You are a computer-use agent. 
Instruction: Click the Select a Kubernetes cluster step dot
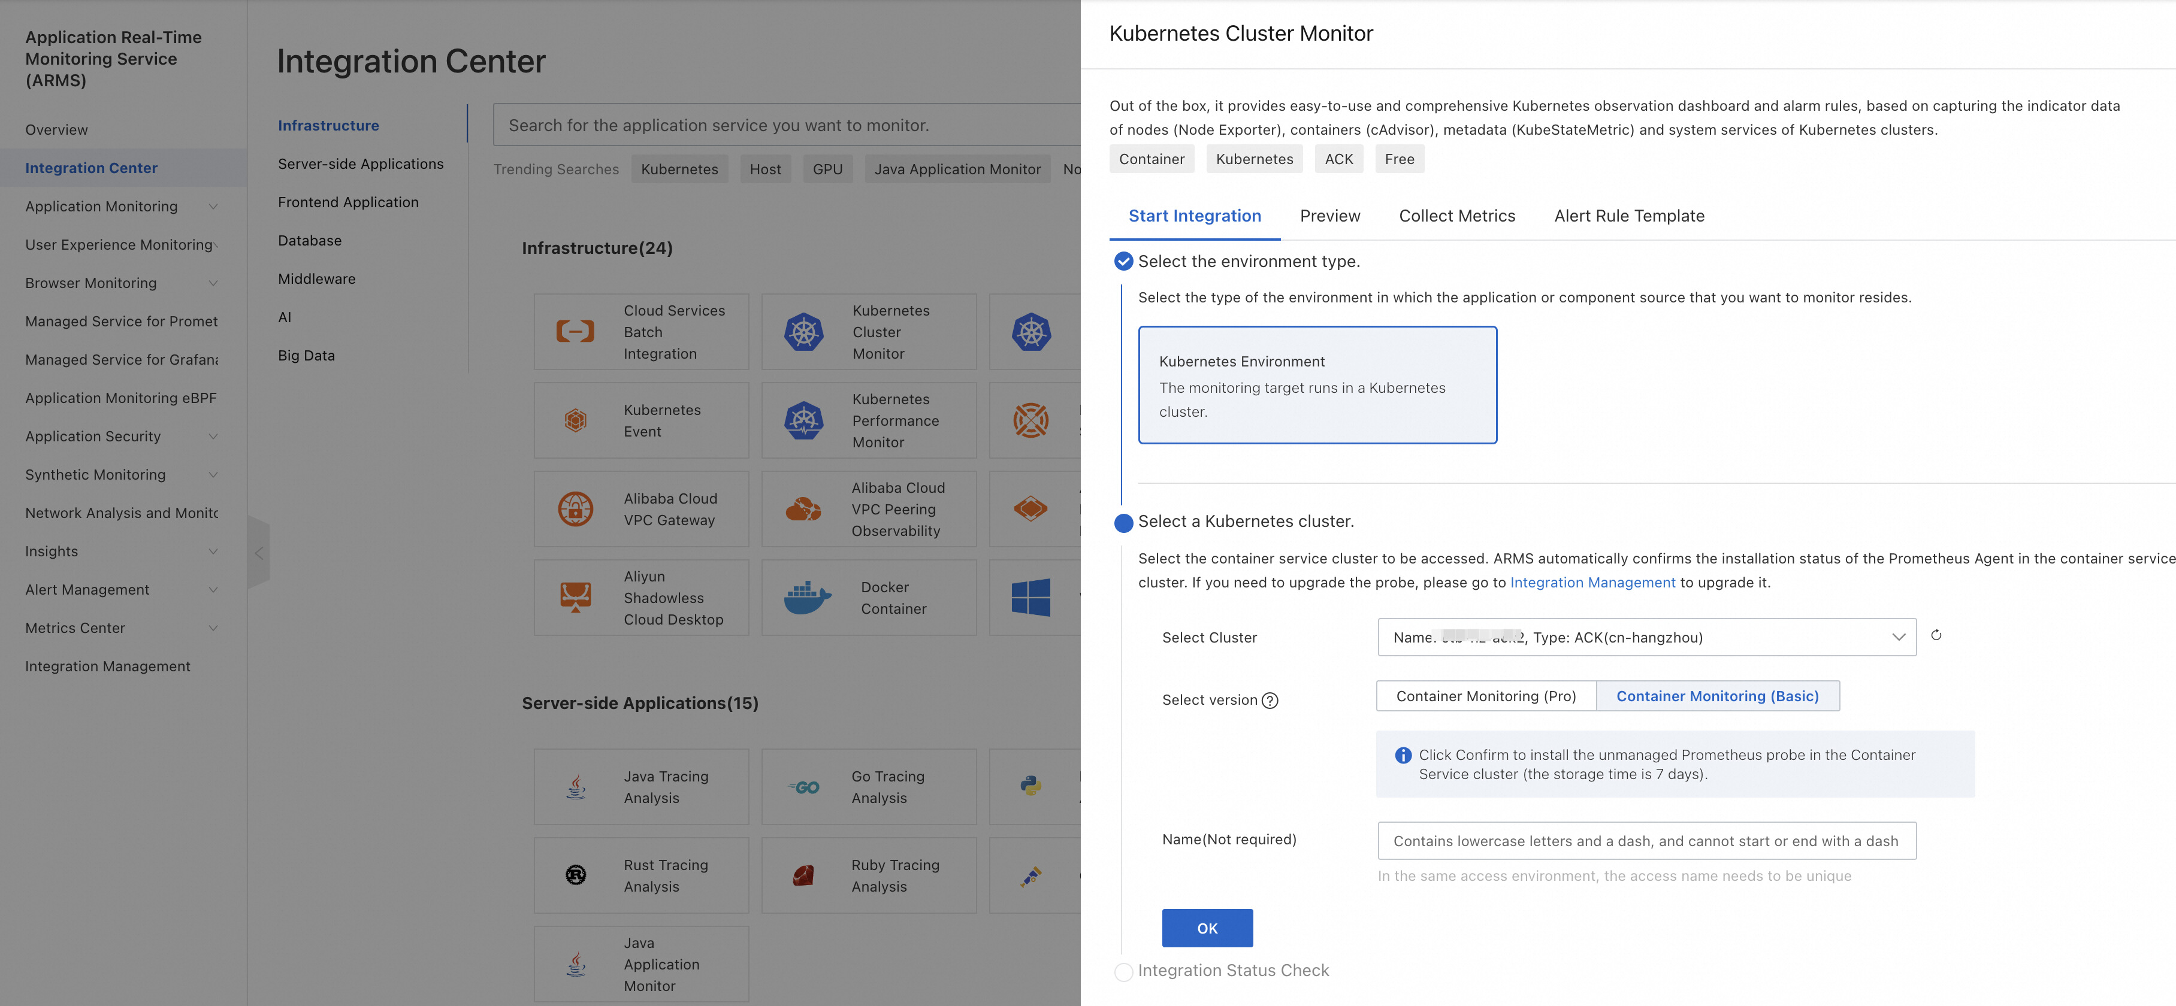(x=1123, y=522)
